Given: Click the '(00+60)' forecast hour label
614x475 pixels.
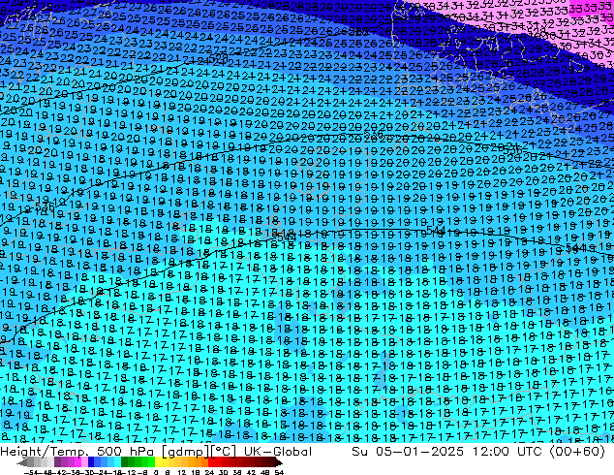Looking at the screenshot, I should 577,452.
